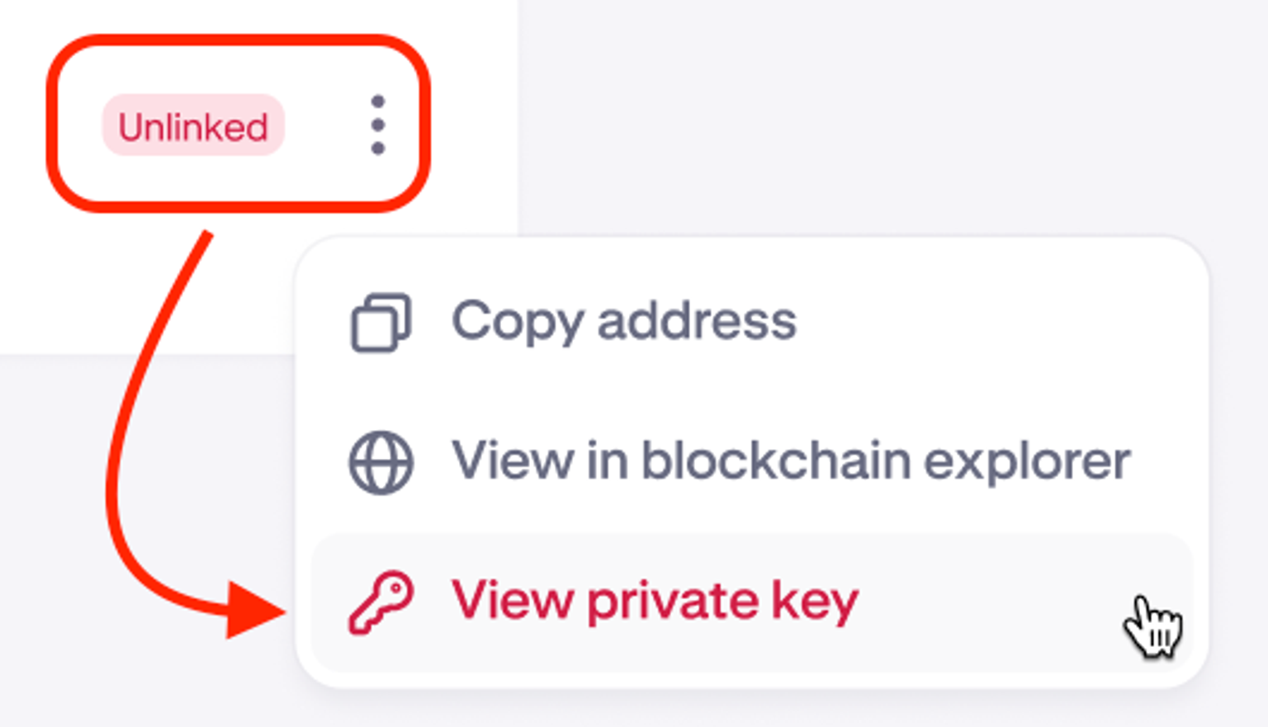Image resolution: width=1268 pixels, height=727 pixels.
Task: Click the word 'Unlinked' in the badge
Action: click(193, 126)
